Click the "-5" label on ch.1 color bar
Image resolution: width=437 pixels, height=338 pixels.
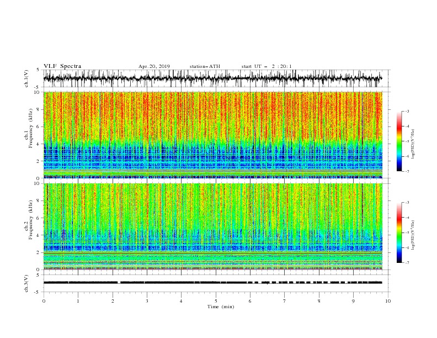pos(407,141)
